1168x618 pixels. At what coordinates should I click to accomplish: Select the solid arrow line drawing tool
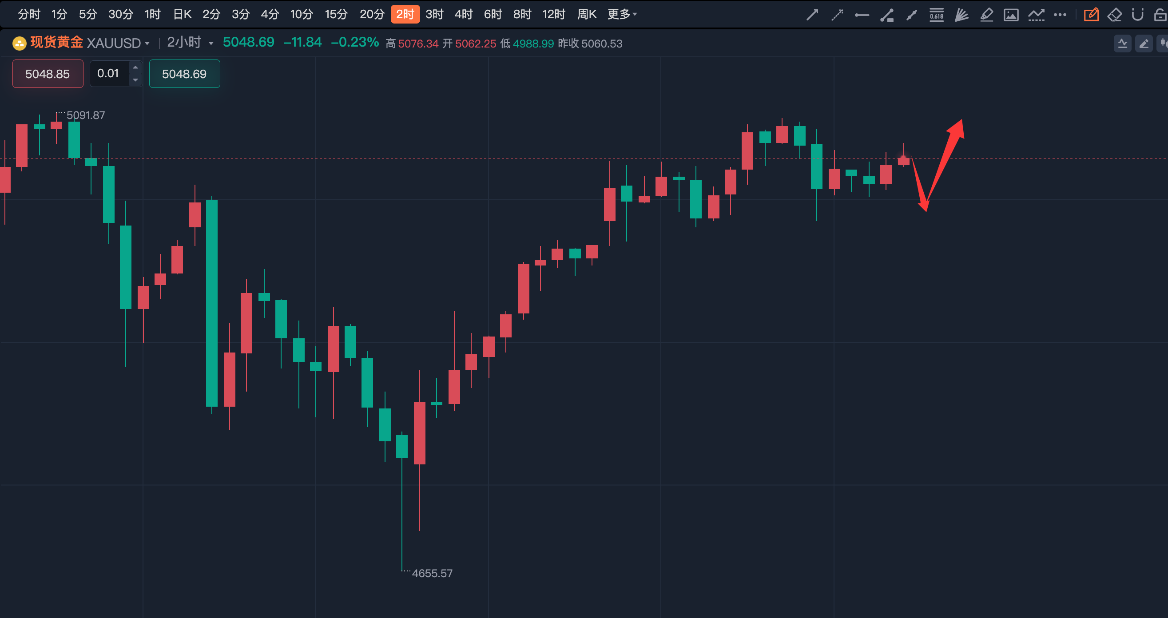pos(813,15)
